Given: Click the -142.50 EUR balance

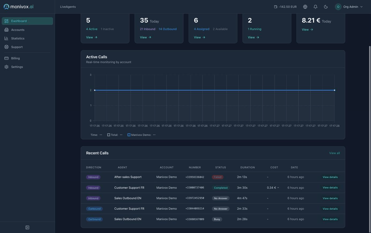Looking at the screenshot, I should pyautogui.click(x=287, y=7).
